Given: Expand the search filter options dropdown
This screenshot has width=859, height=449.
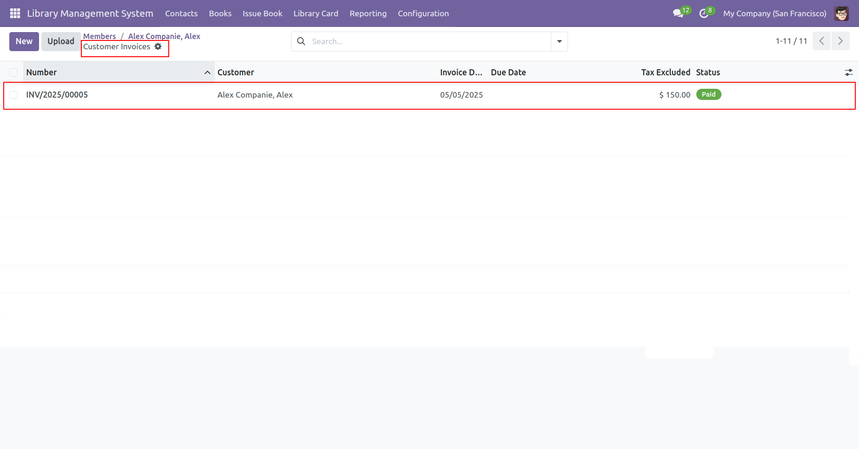Looking at the screenshot, I should [x=559, y=41].
